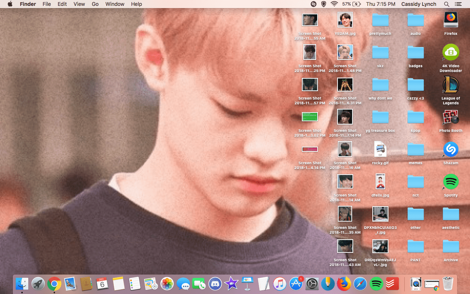This screenshot has width=470, height=294.
Task: Click the Cassidy Lynch user menu
Action: tap(419, 4)
